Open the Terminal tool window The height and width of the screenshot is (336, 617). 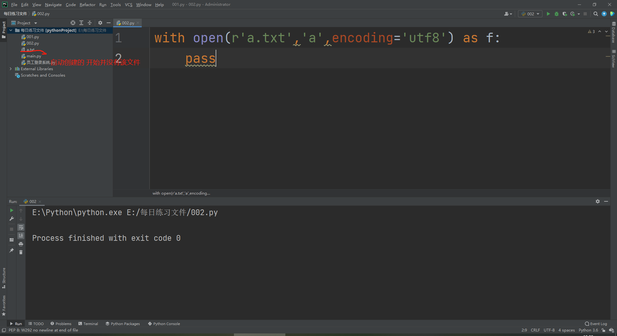[88, 324]
